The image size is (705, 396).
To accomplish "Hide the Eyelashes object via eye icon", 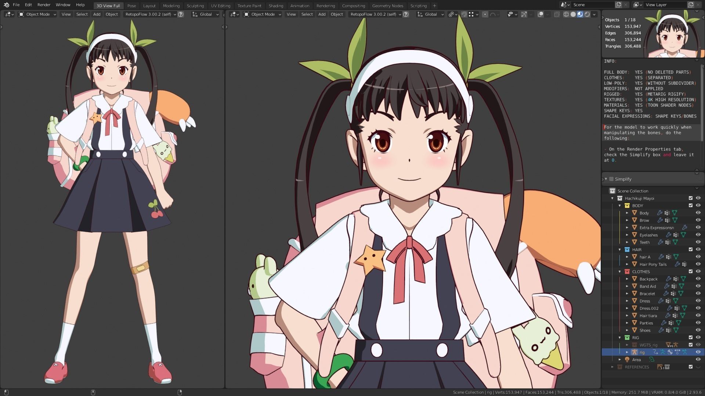I will click(x=698, y=235).
